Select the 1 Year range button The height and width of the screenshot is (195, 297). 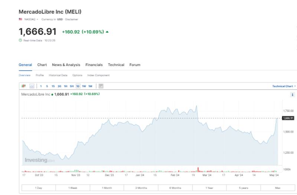pyautogui.click(x=209, y=188)
